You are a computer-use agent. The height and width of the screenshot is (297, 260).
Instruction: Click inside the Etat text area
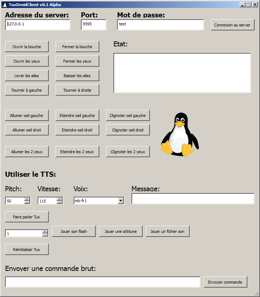click(x=182, y=73)
